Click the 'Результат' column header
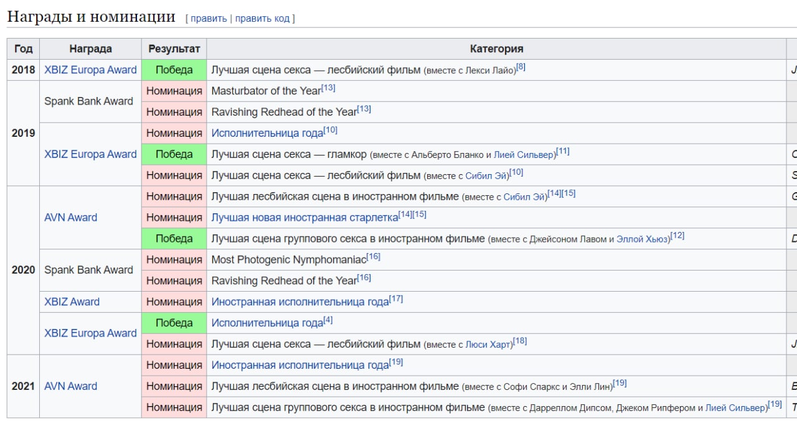The height and width of the screenshot is (426, 797). click(174, 49)
